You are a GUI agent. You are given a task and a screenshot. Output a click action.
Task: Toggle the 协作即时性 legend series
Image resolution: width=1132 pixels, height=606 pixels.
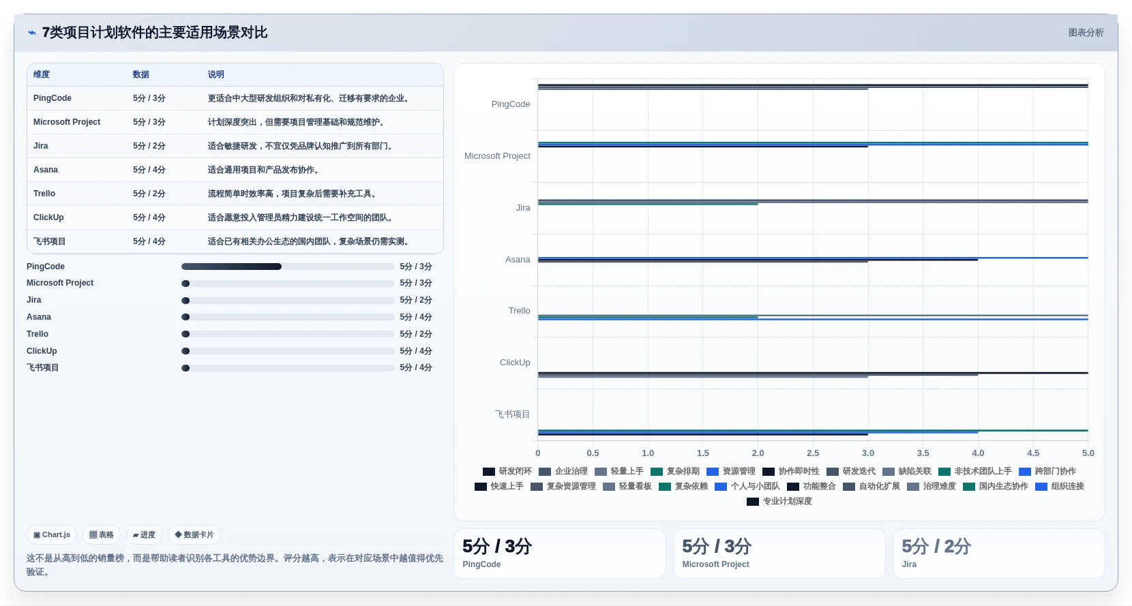[x=791, y=472]
